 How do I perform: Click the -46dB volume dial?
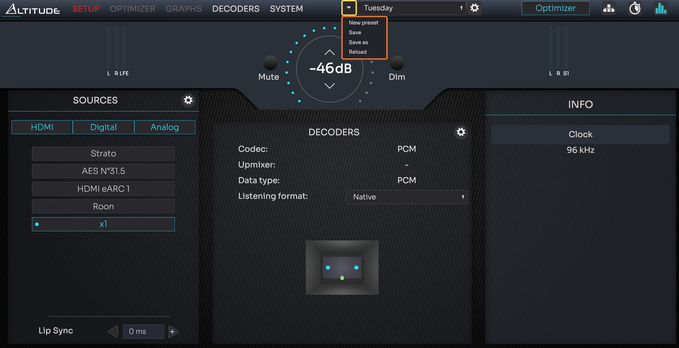pyautogui.click(x=330, y=68)
